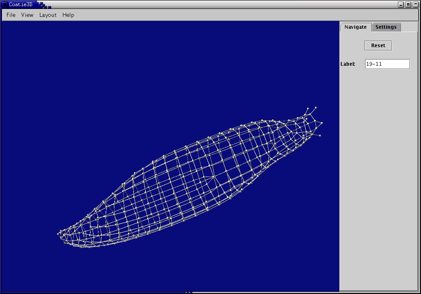Open the View menu

[27, 15]
